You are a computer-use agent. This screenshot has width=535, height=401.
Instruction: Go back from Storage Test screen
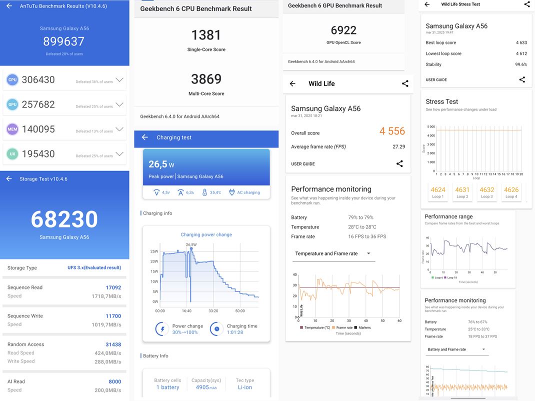[x=9, y=179]
